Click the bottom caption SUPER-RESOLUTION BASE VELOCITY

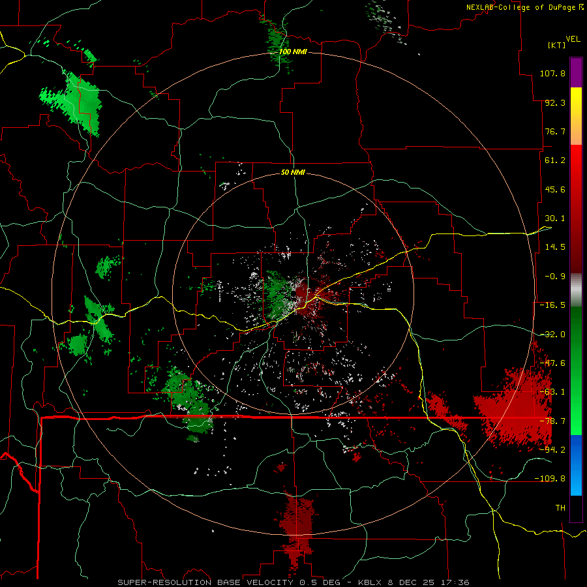click(205, 582)
